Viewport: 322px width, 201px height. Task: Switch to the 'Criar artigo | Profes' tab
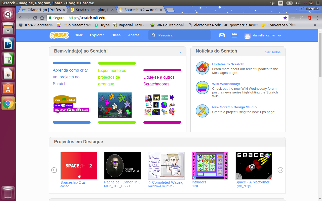click(43, 10)
